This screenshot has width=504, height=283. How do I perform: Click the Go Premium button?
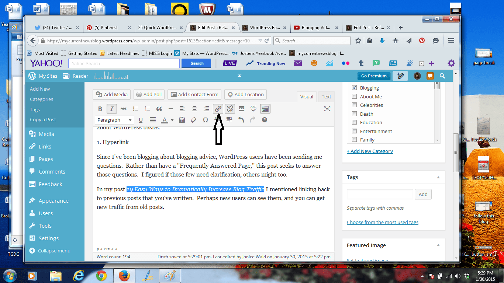[373, 76]
